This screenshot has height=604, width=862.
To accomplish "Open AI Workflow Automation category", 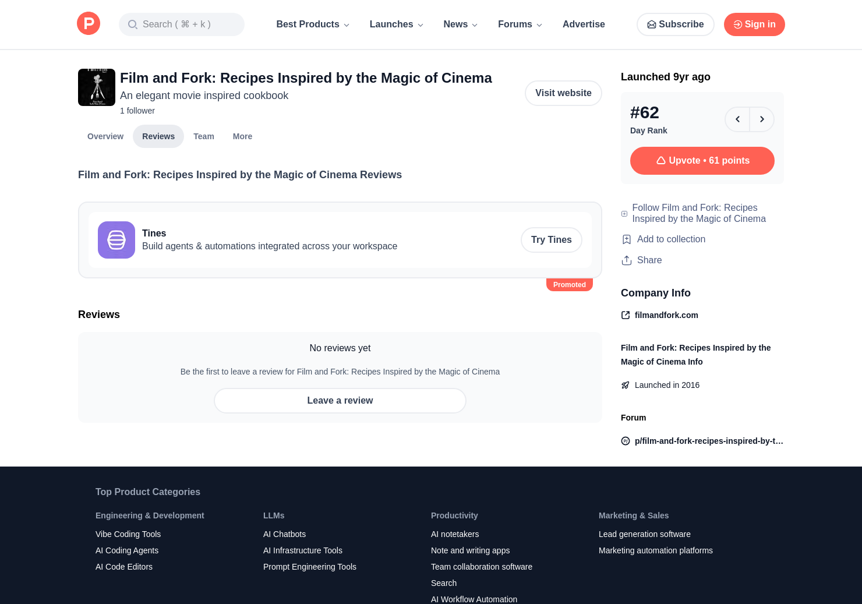I will (x=474, y=599).
